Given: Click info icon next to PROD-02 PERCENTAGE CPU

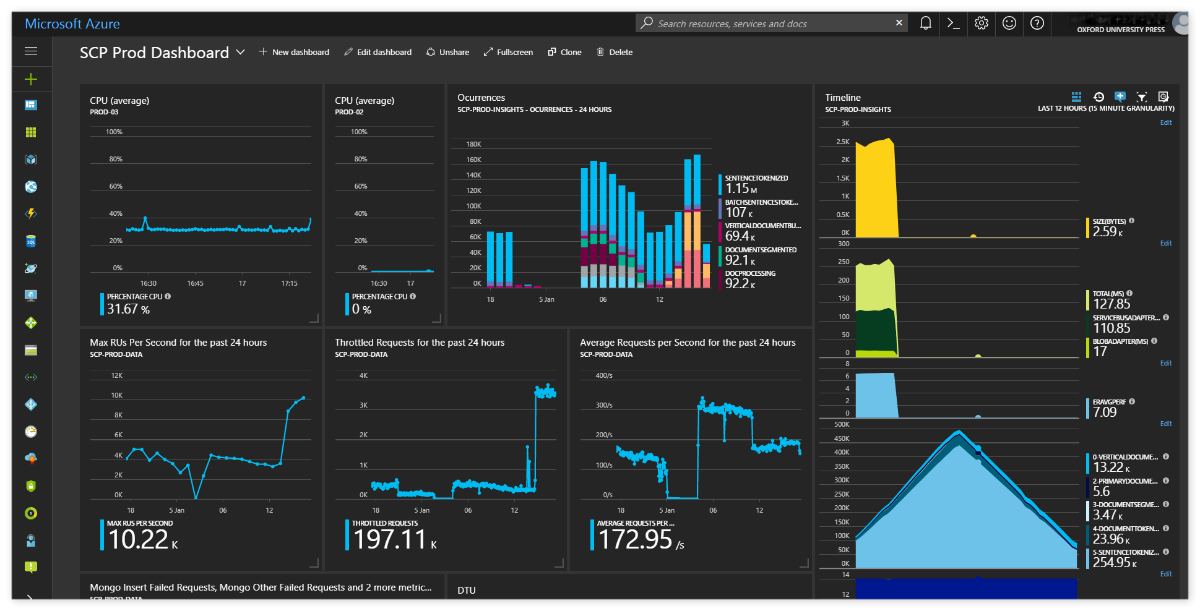Looking at the screenshot, I should tap(413, 296).
